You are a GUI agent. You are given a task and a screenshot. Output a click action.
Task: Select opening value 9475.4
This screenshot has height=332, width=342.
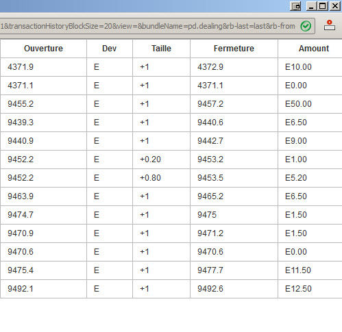click(21, 270)
